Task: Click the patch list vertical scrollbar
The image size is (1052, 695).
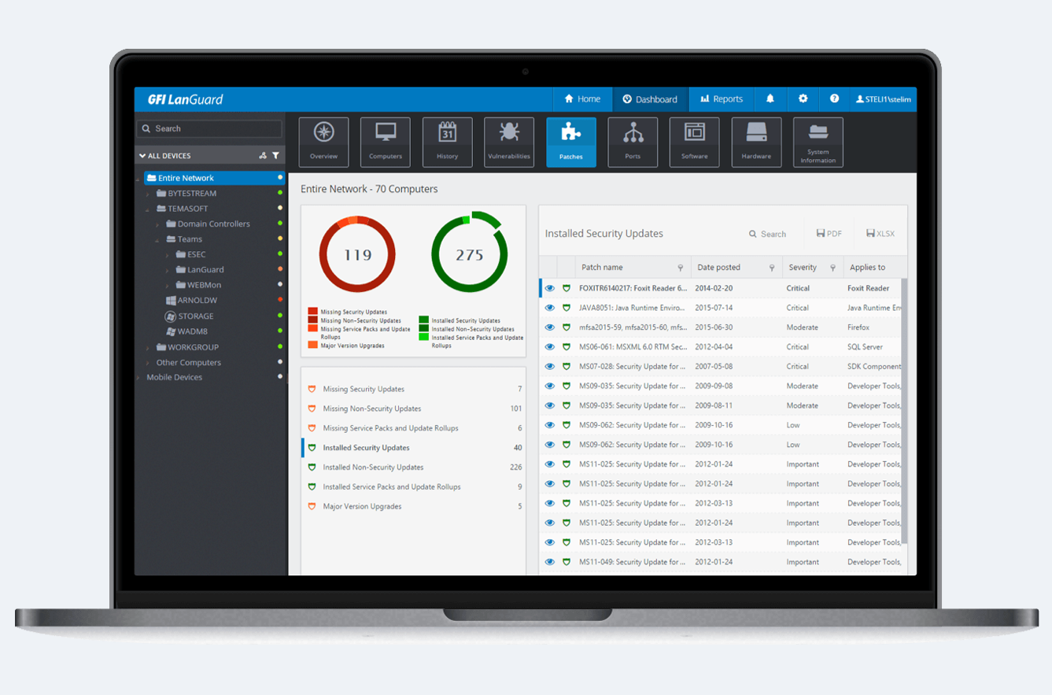Action: (x=904, y=409)
